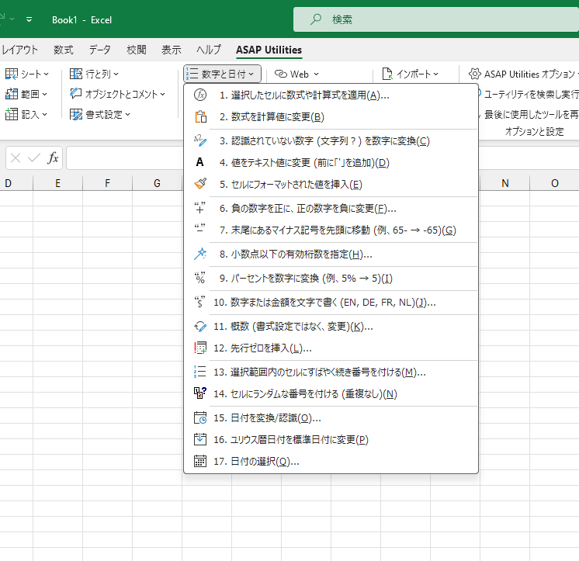Switch to the 表示 ribbon tab
This screenshot has width=579, height=561.
172,50
